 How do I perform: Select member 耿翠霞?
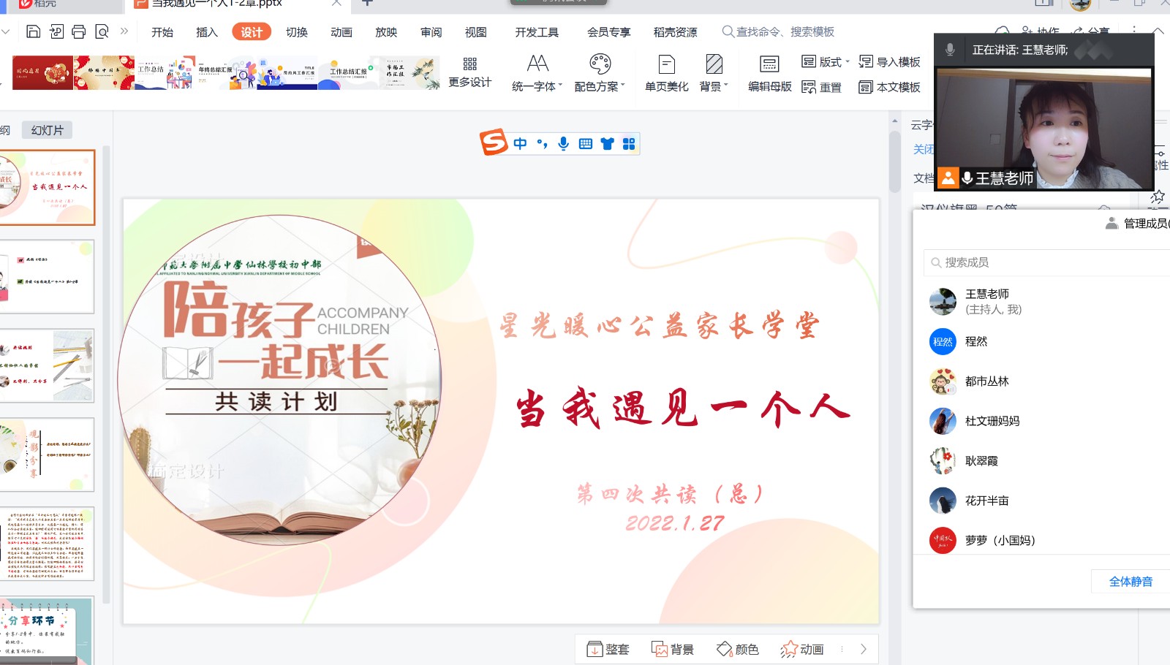tap(1047, 460)
